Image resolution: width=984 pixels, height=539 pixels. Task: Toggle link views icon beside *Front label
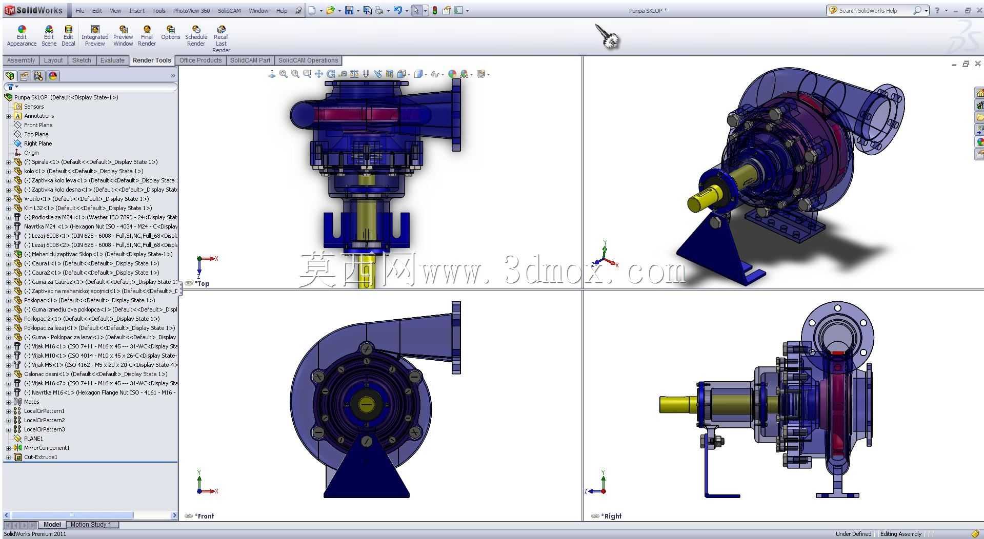[x=188, y=516]
